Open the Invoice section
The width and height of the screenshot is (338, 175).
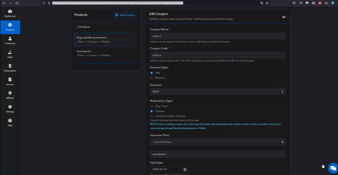[10, 81]
